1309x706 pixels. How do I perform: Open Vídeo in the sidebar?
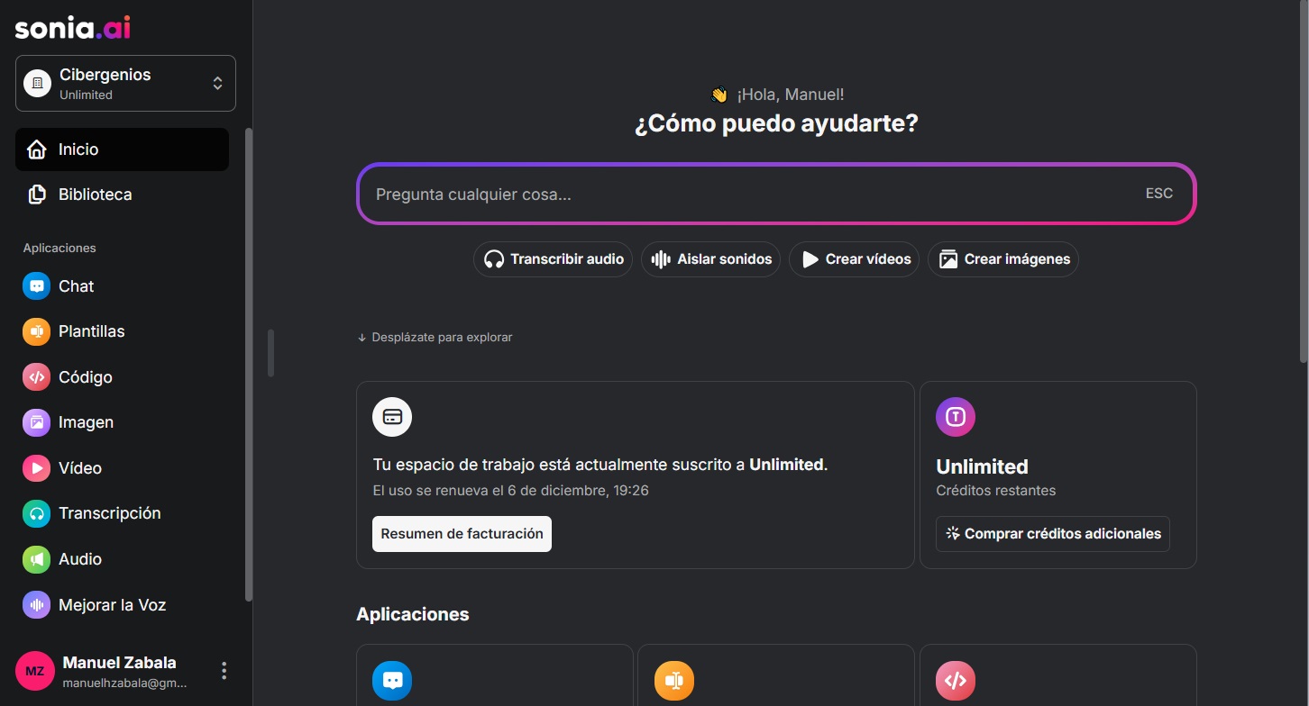pos(122,468)
